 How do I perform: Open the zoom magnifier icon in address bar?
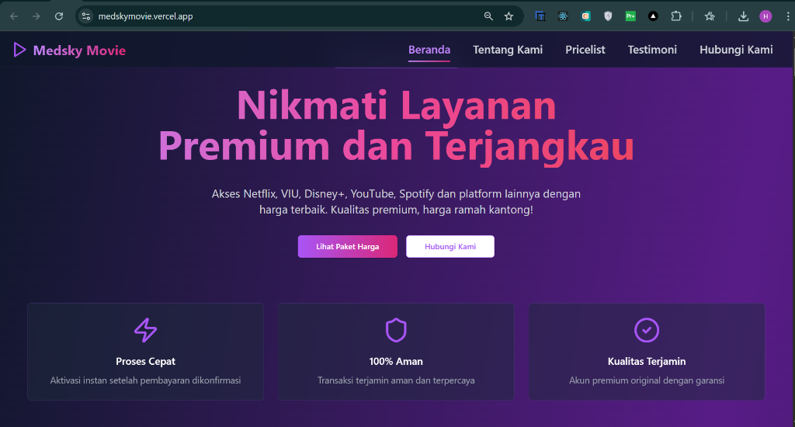488,16
